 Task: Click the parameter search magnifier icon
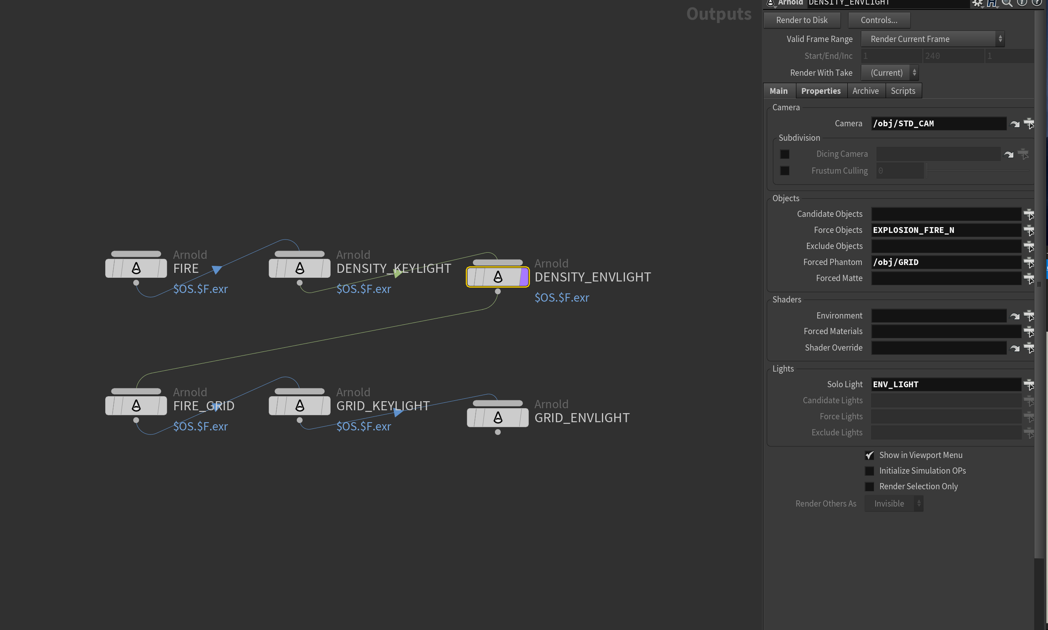click(x=1007, y=3)
